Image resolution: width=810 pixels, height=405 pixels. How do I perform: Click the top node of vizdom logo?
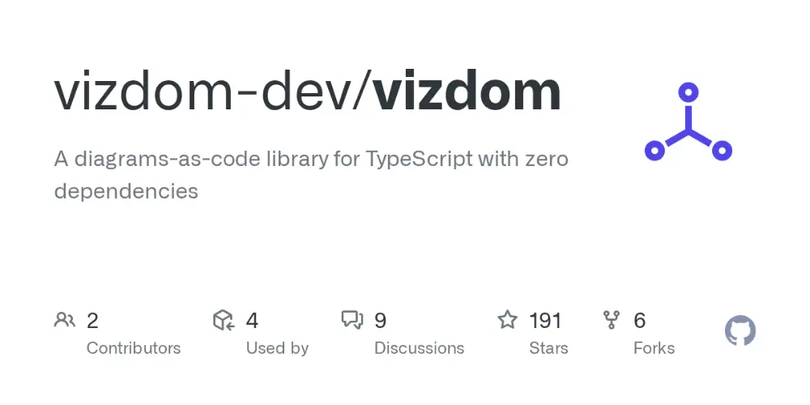[x=688, y=92]
